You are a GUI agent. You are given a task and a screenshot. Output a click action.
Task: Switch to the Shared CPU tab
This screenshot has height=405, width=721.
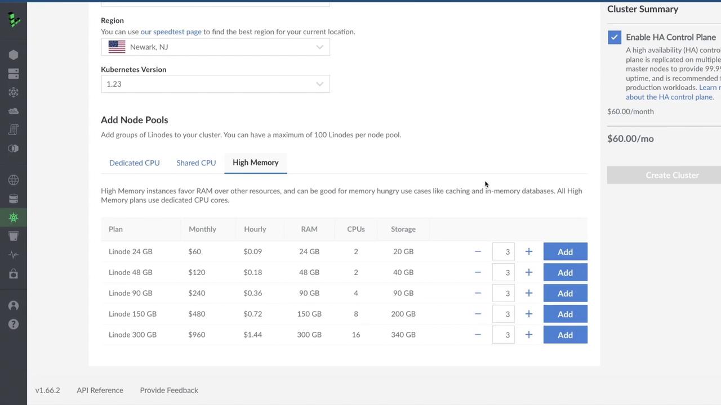(x=196, y=163)
